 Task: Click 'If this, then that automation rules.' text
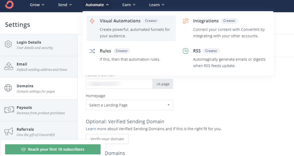click(130, 59)
